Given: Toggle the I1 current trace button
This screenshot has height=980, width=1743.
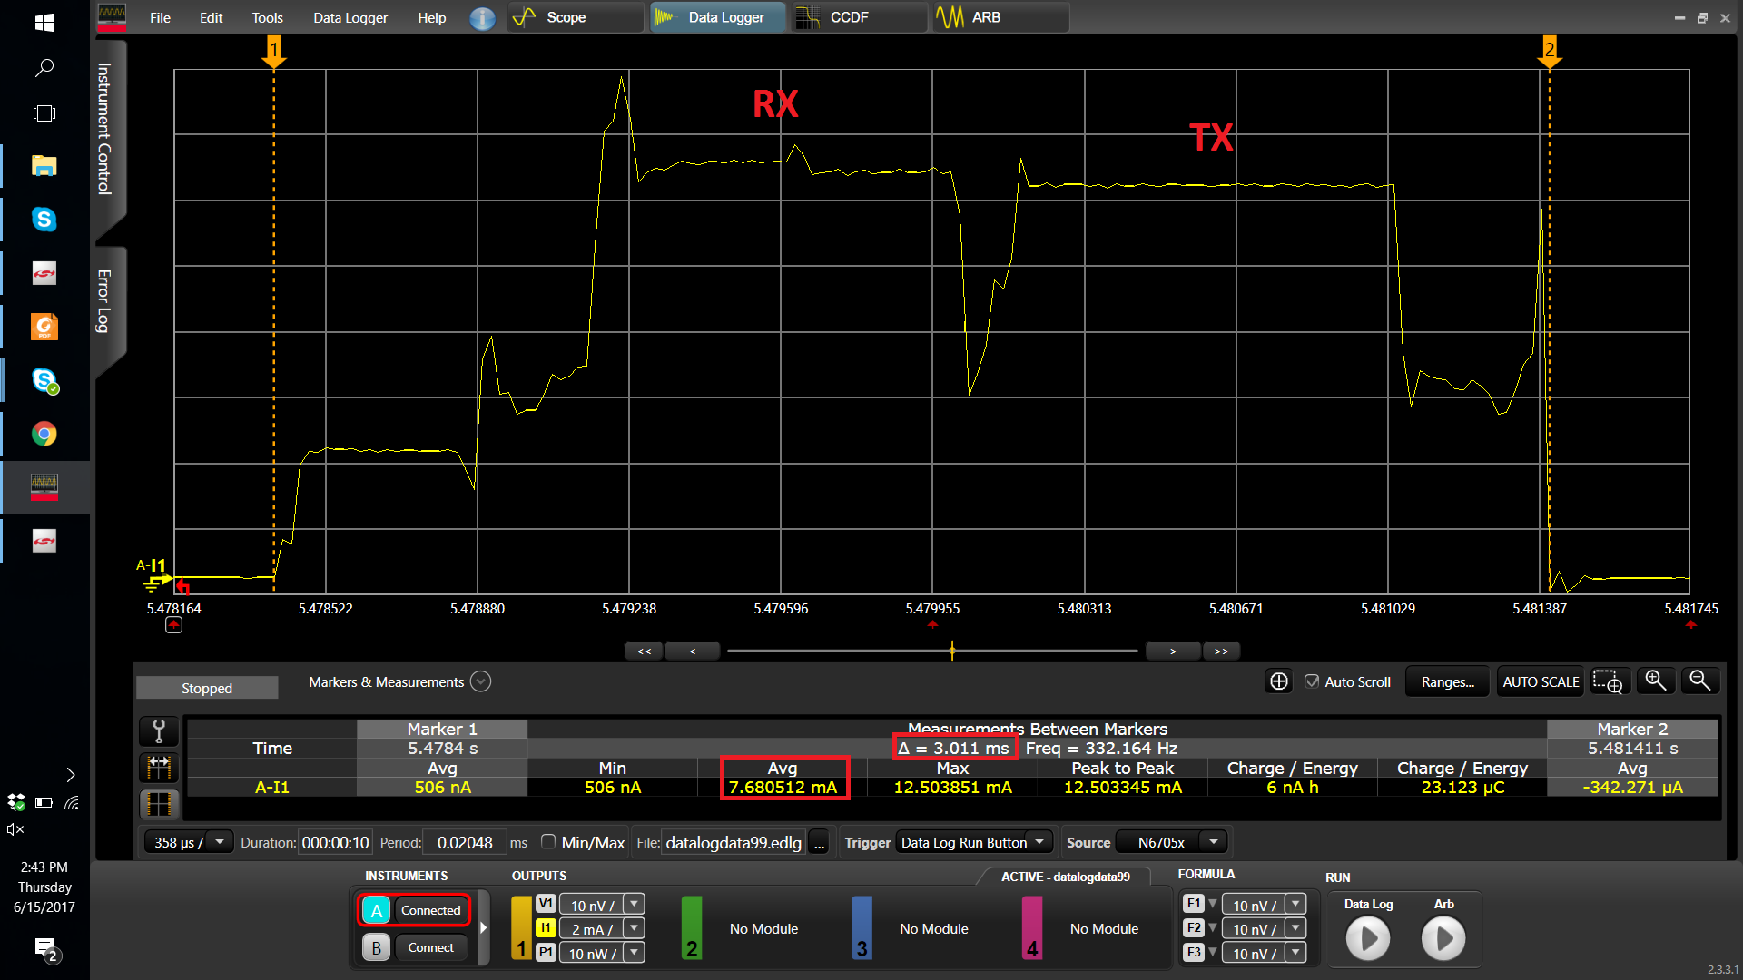Looking at the screenshot, I should pos(545,928).
